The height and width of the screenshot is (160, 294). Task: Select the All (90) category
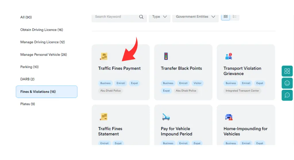pos(26,17)
